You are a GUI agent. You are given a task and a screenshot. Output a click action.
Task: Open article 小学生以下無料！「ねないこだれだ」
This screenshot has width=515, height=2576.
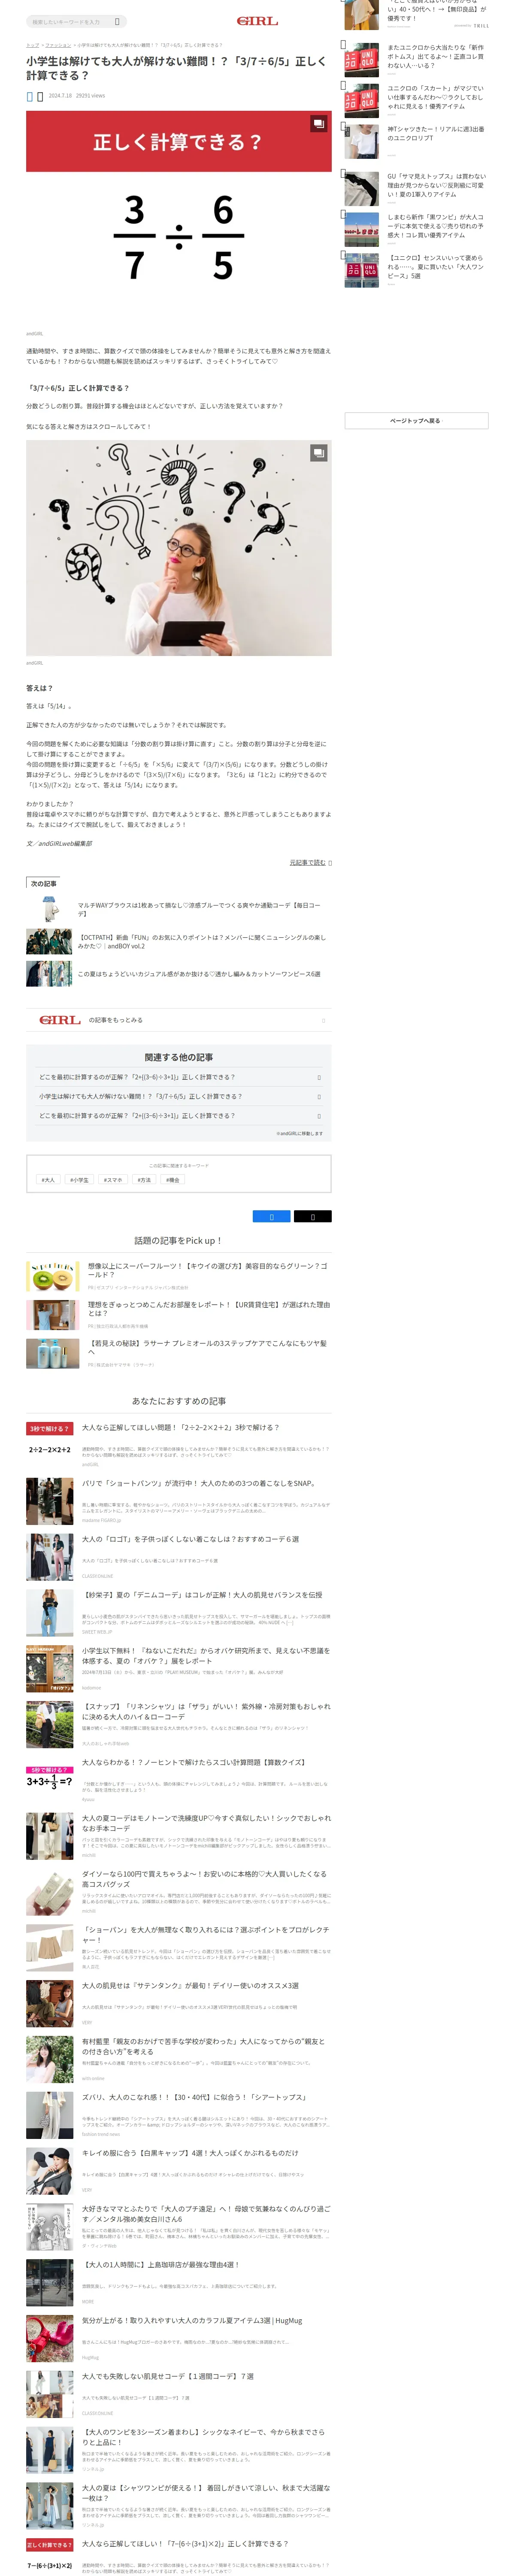tap(205, 1655)
